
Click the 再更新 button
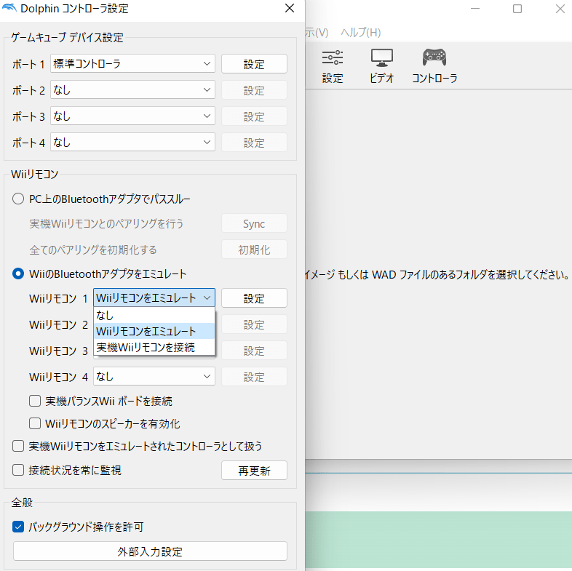coord(254,471)
